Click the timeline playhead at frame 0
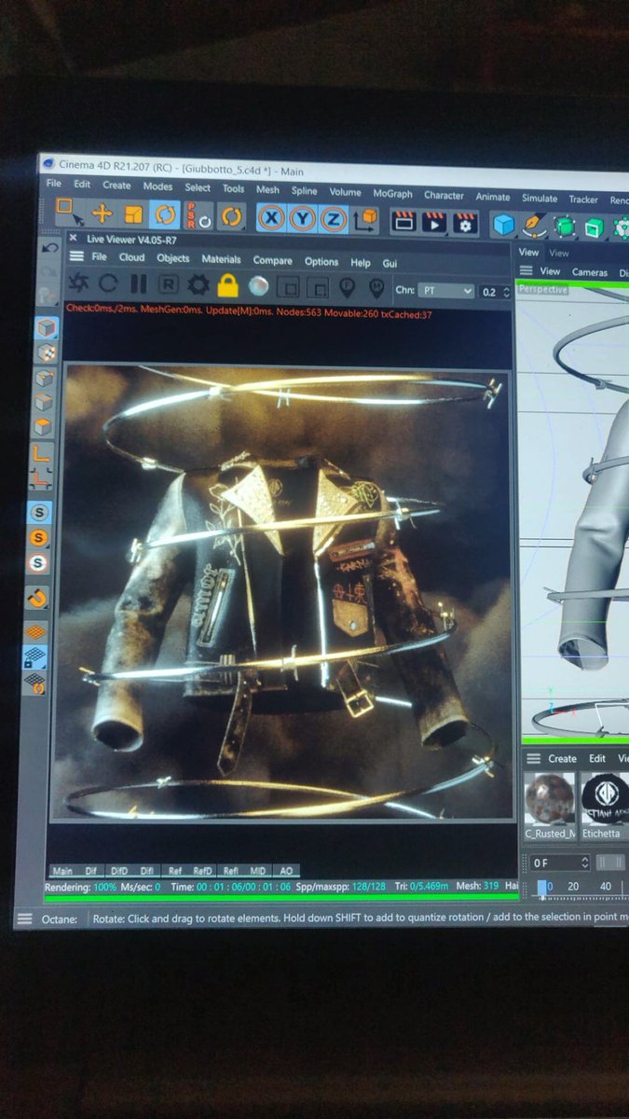The width and height of the screenshot is (629, 1119). (x=543, y=887)
